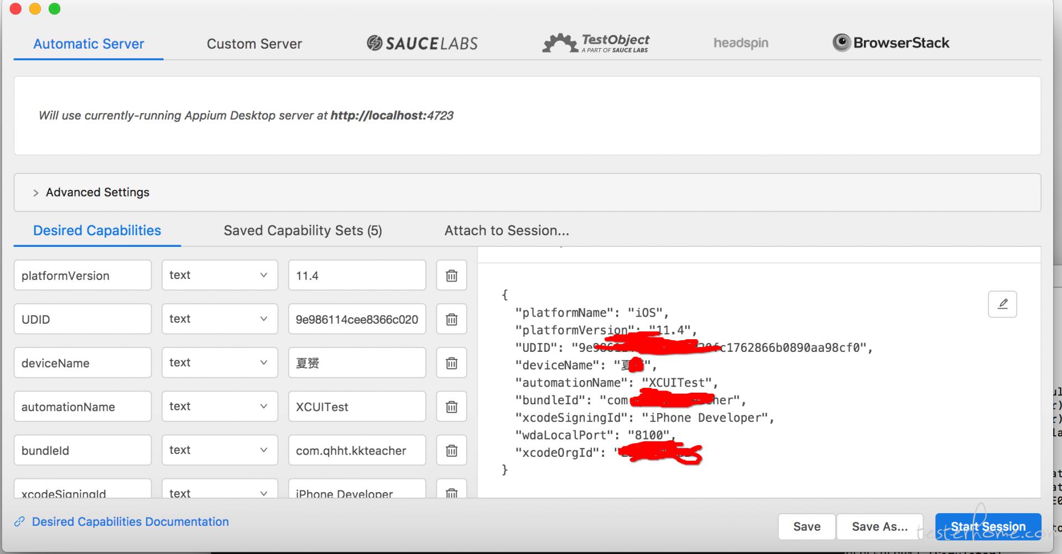Screen dimensions: 1062x554
Task: Click the Start Session button
Action: [x=988, y=526]
